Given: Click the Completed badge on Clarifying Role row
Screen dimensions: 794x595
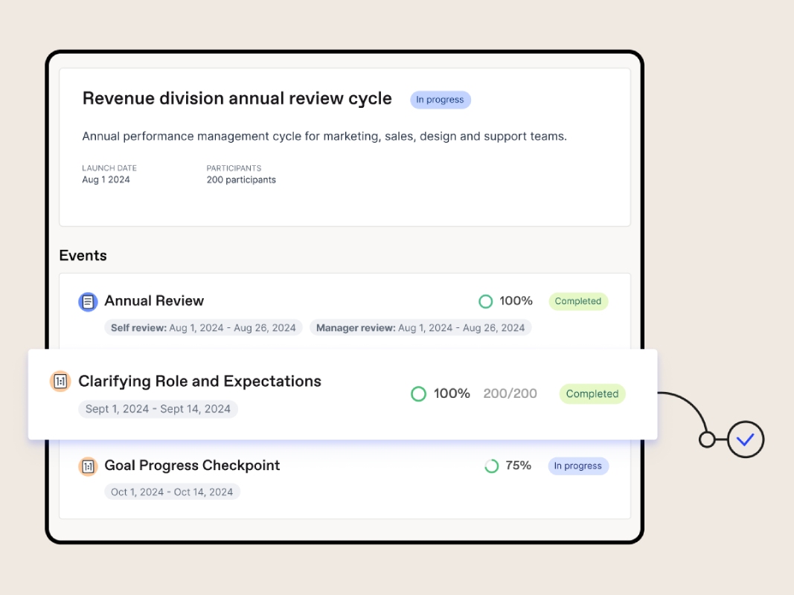Looking at the screenshot, I should [592, 393].
